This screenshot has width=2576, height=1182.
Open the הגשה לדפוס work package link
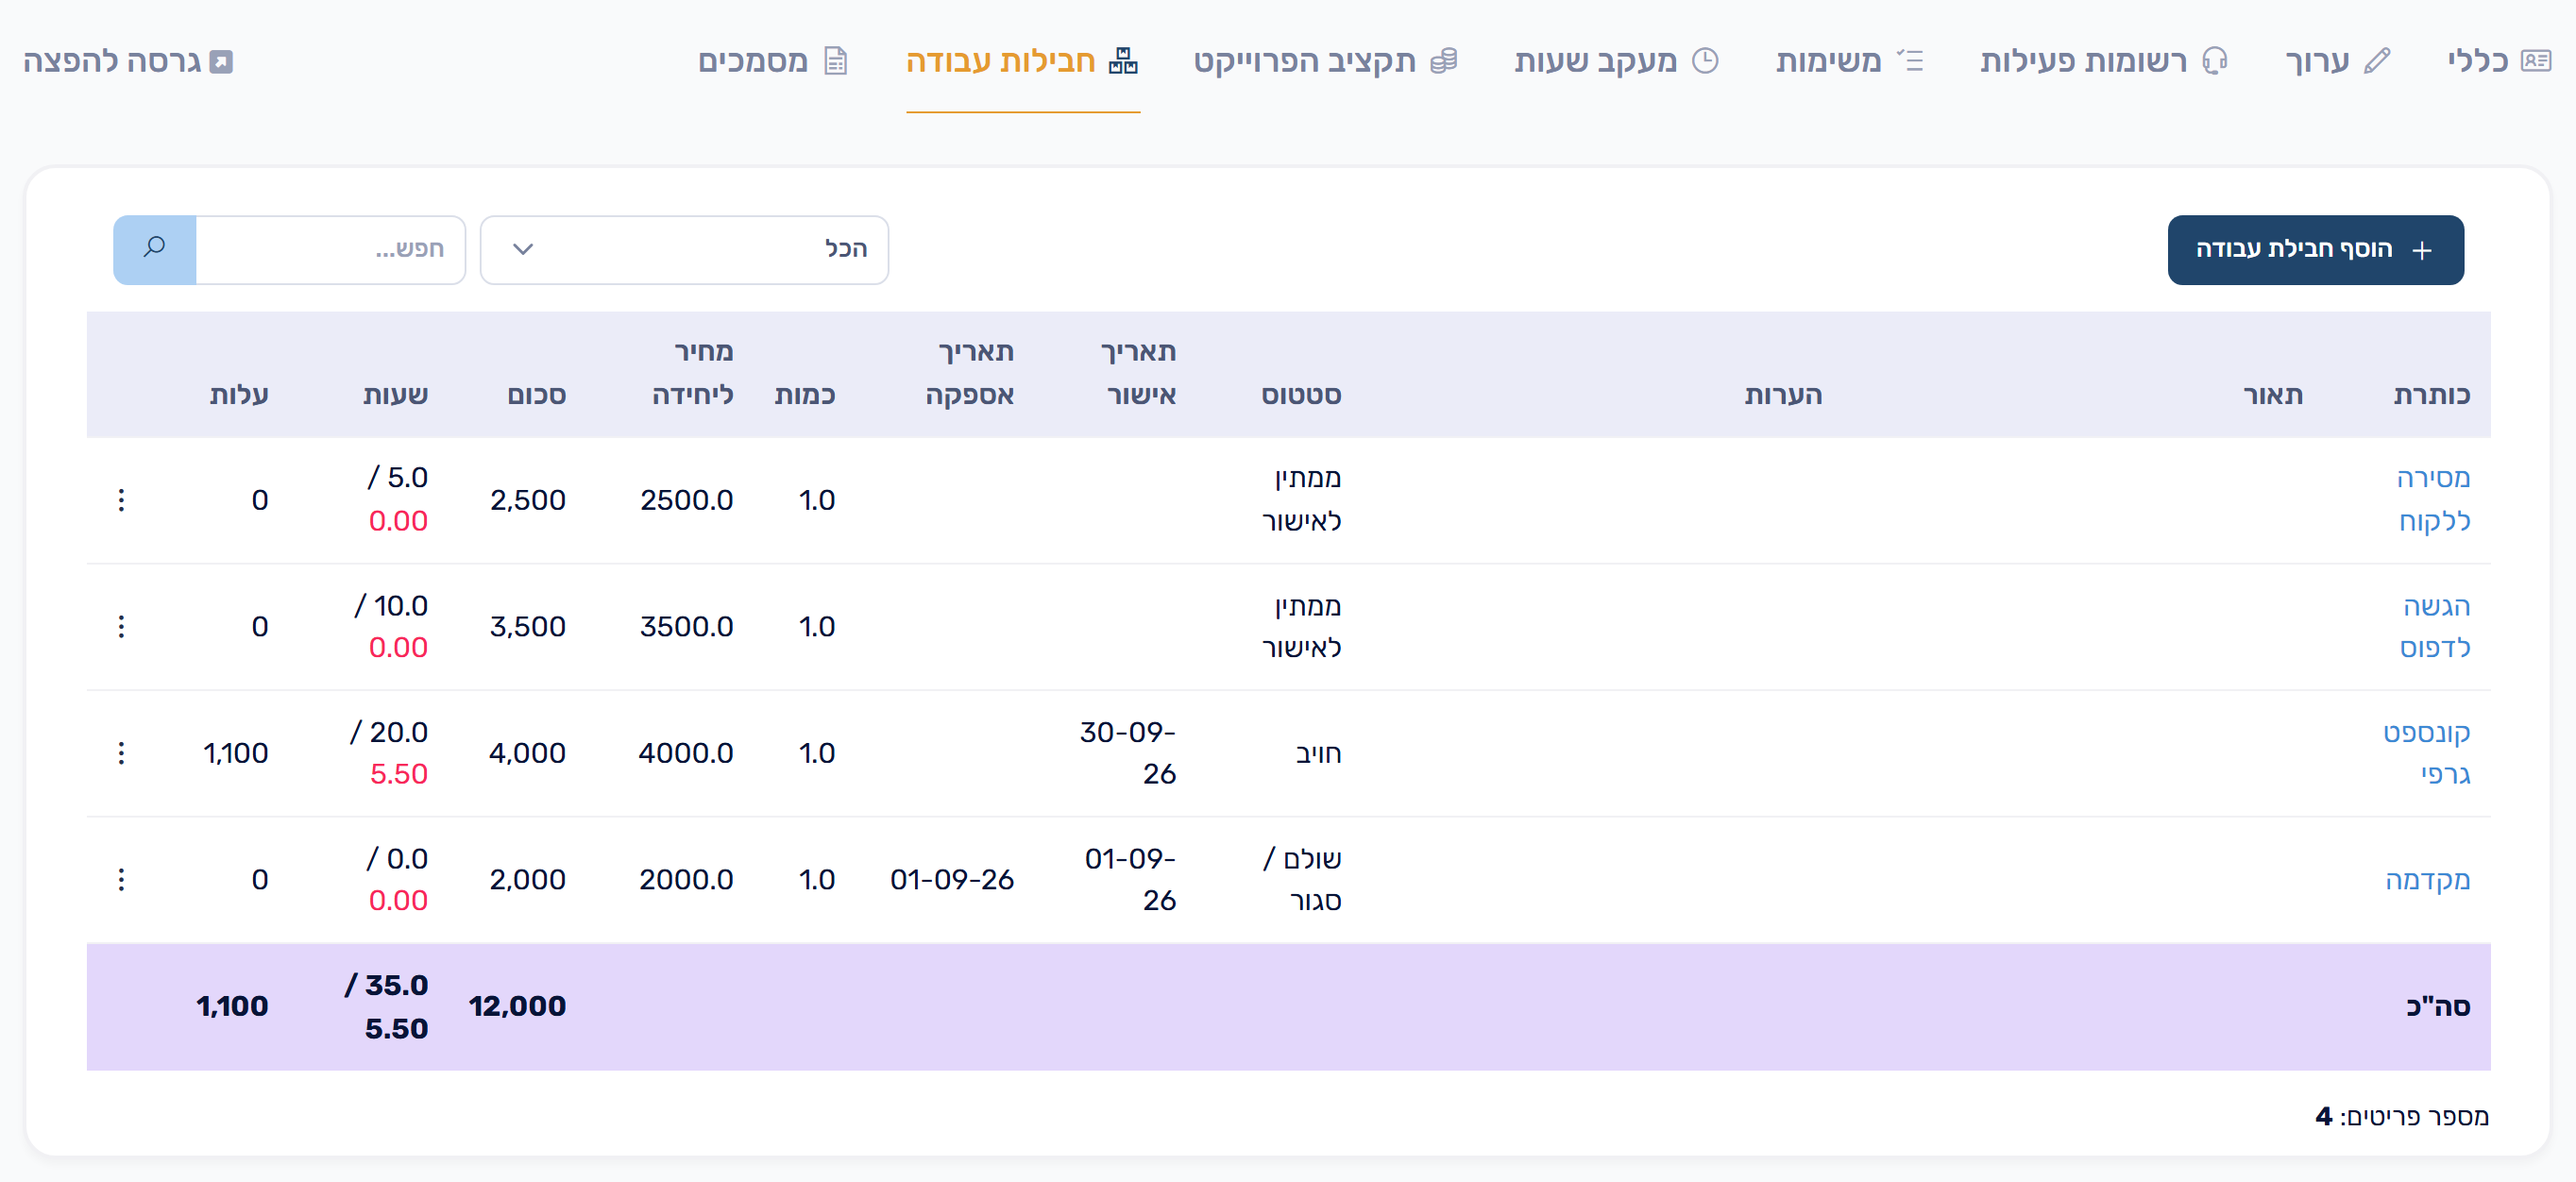[x=2435, y=626]
